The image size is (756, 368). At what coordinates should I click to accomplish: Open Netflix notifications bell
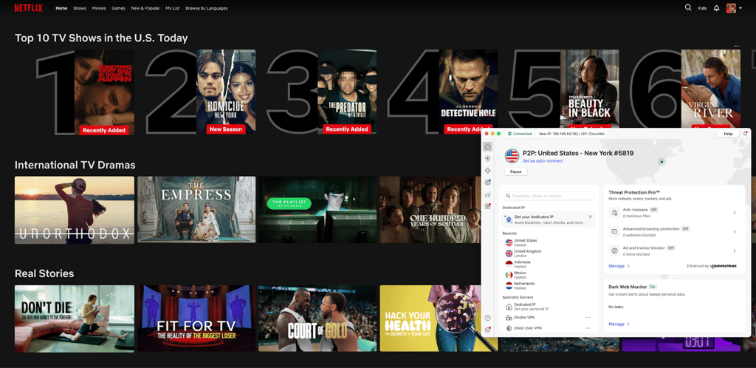click(716, 8)
